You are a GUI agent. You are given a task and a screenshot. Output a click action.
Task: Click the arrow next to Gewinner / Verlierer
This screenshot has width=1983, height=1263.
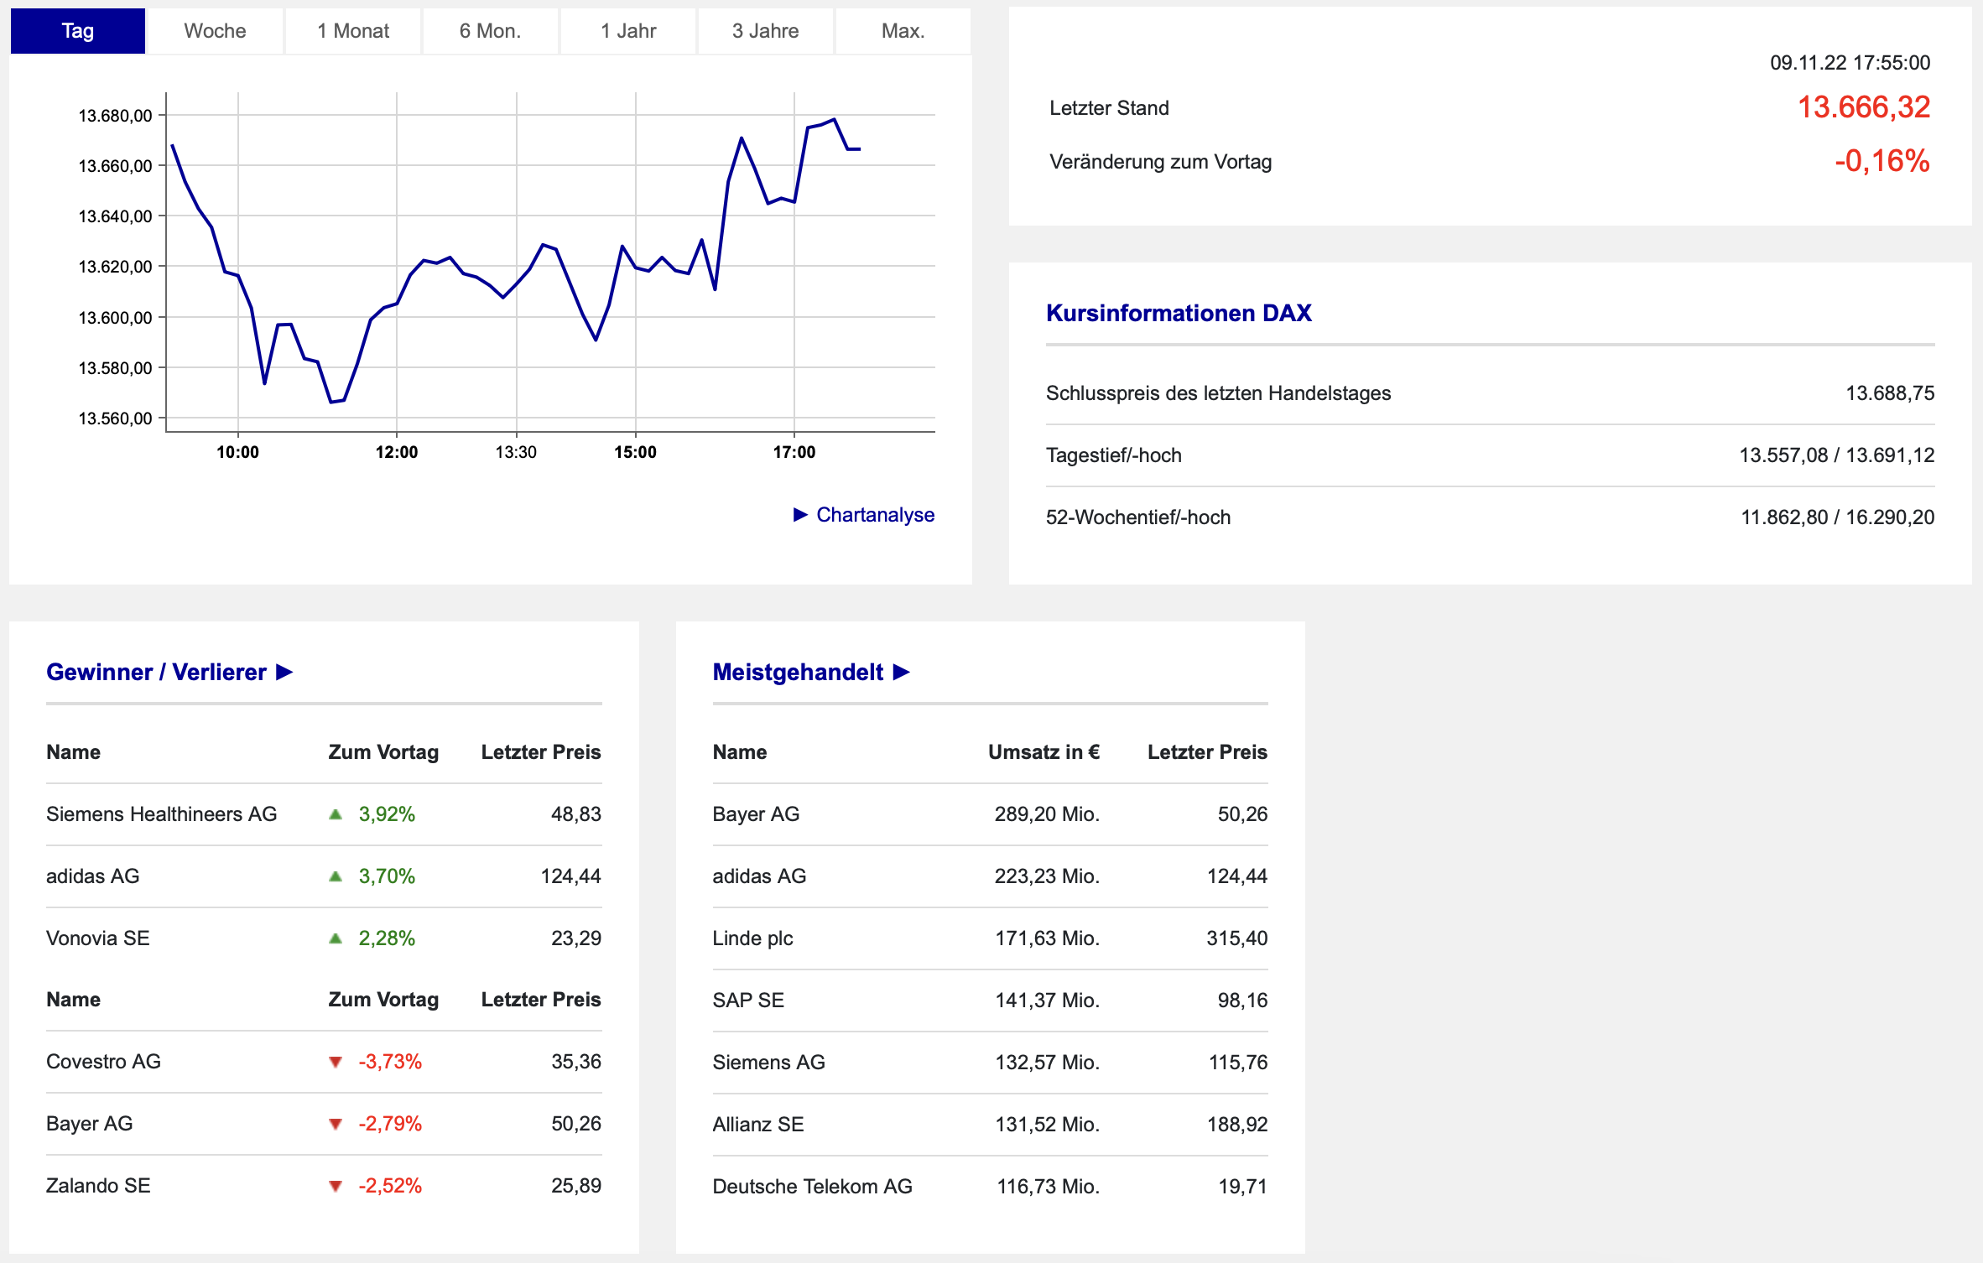[x=284, y=673]
